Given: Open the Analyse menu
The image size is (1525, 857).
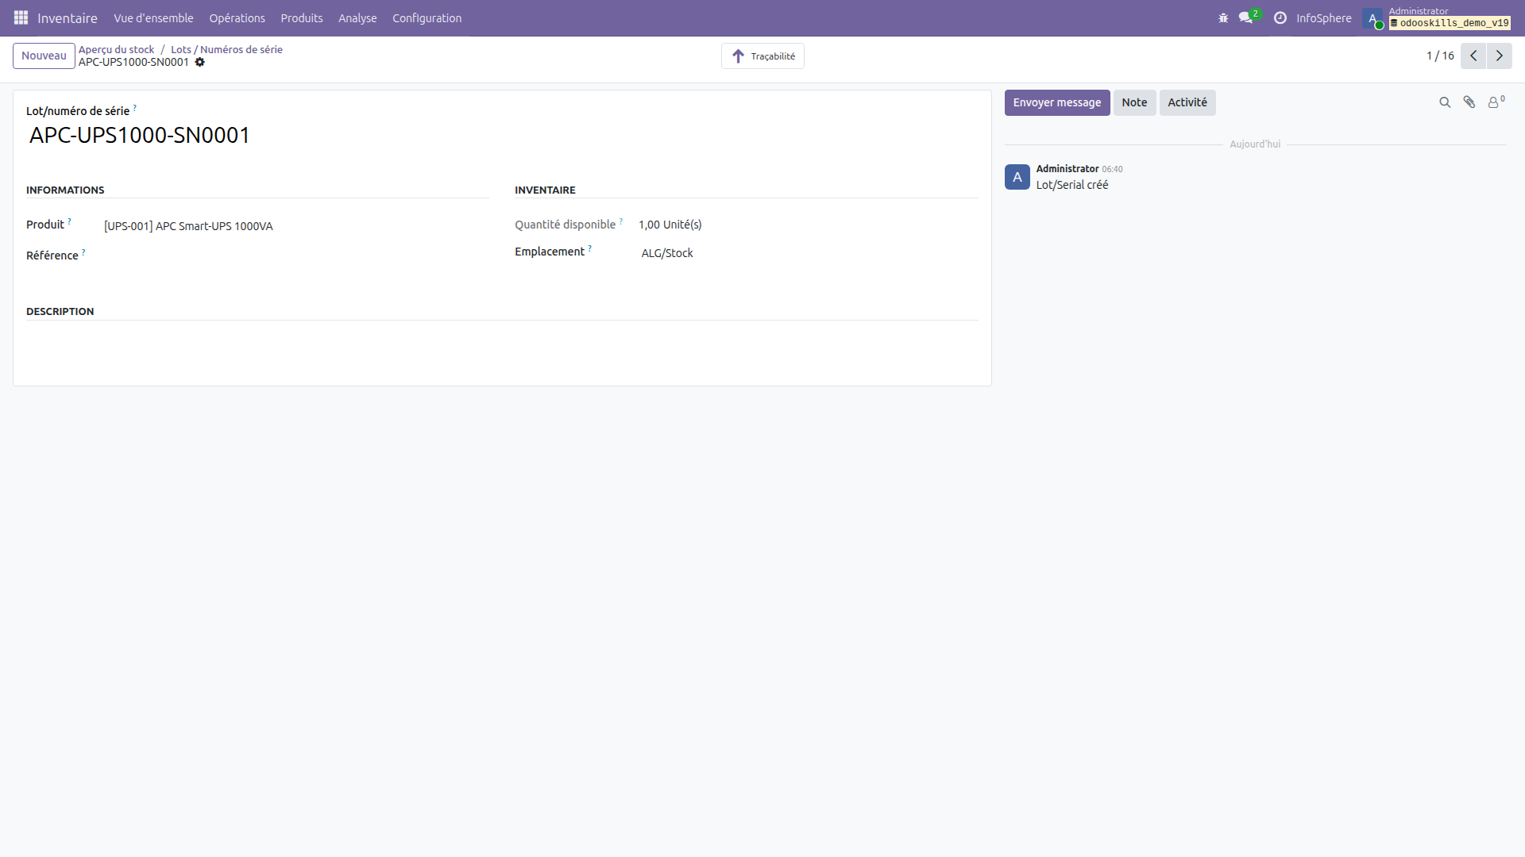Looking at the screenshot, I should (x=357, y=17).
